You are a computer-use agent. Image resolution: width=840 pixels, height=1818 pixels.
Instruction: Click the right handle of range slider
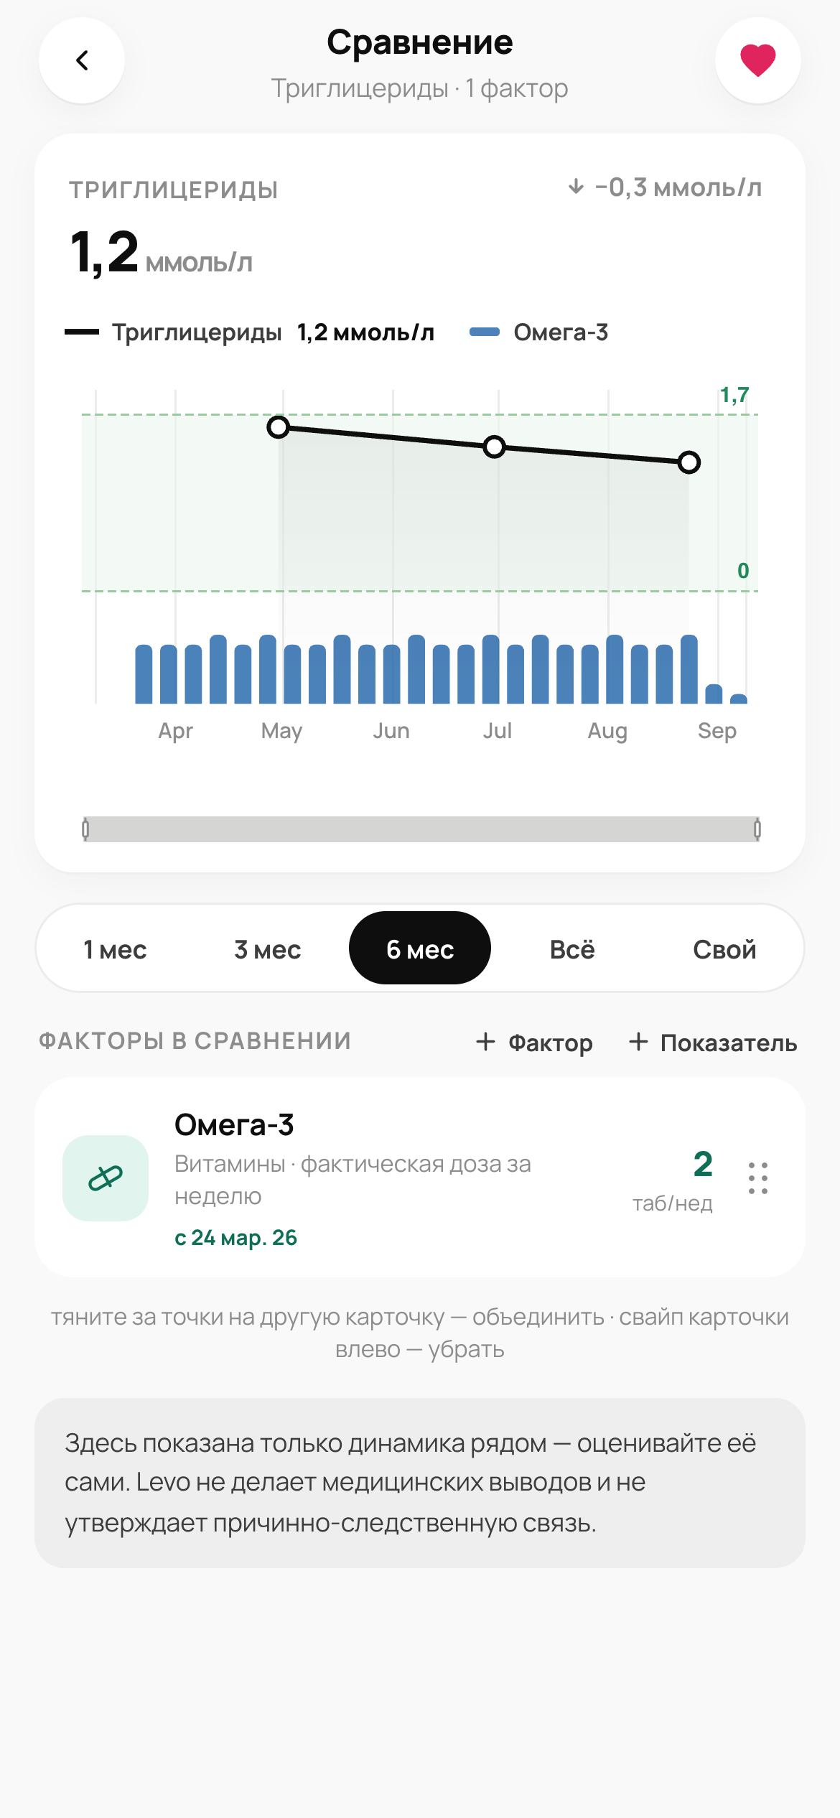(757, 829)
